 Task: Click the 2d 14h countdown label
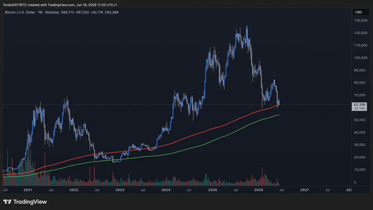tap(360, 109)
